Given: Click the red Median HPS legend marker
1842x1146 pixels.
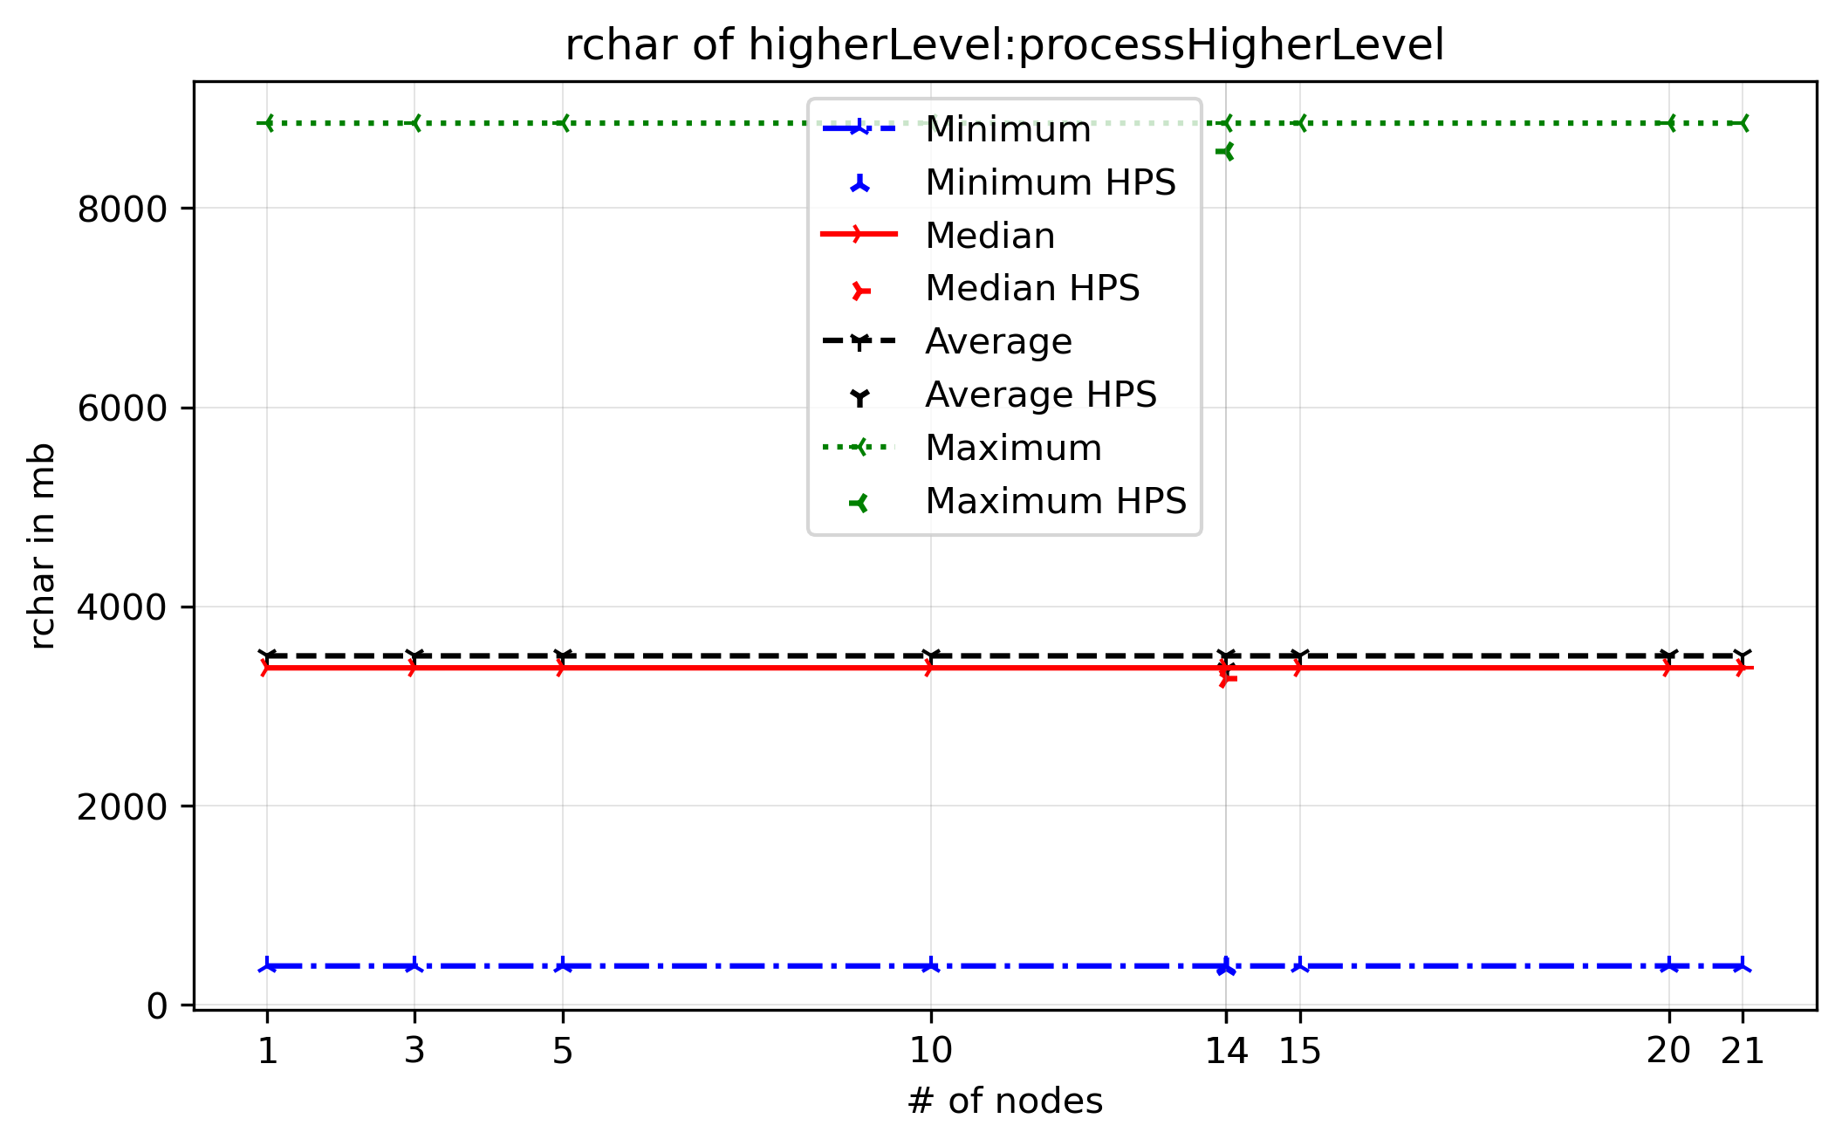Looking at the screenshot, I should tap(860, 291).
